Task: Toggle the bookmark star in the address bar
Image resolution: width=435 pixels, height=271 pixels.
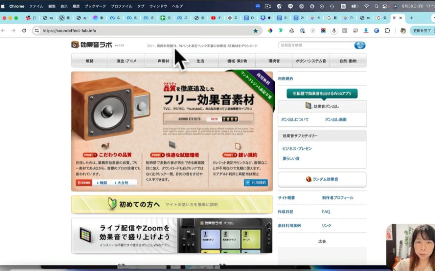Action: [x=256, y=31]
